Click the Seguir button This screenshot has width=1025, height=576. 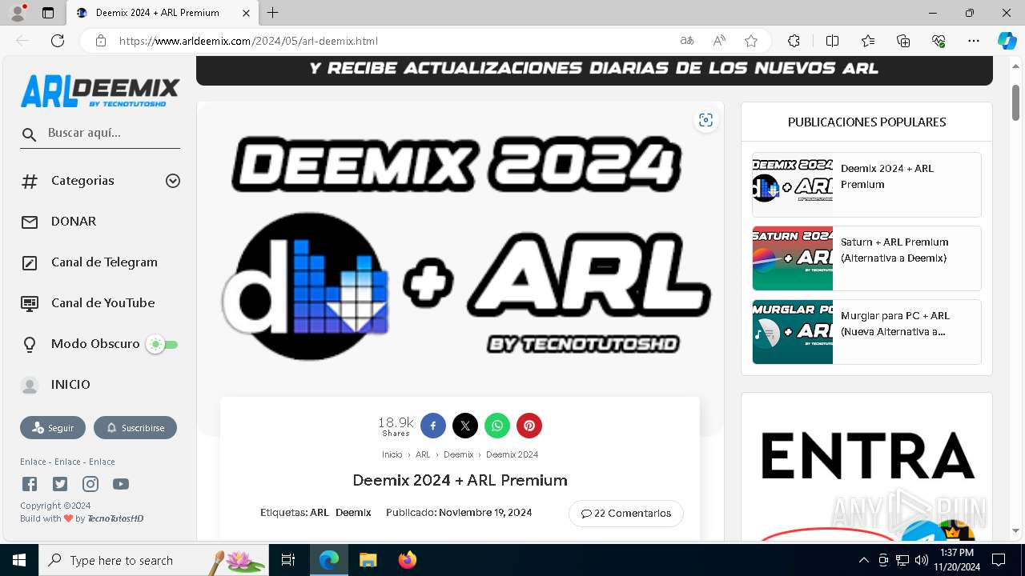53,428
